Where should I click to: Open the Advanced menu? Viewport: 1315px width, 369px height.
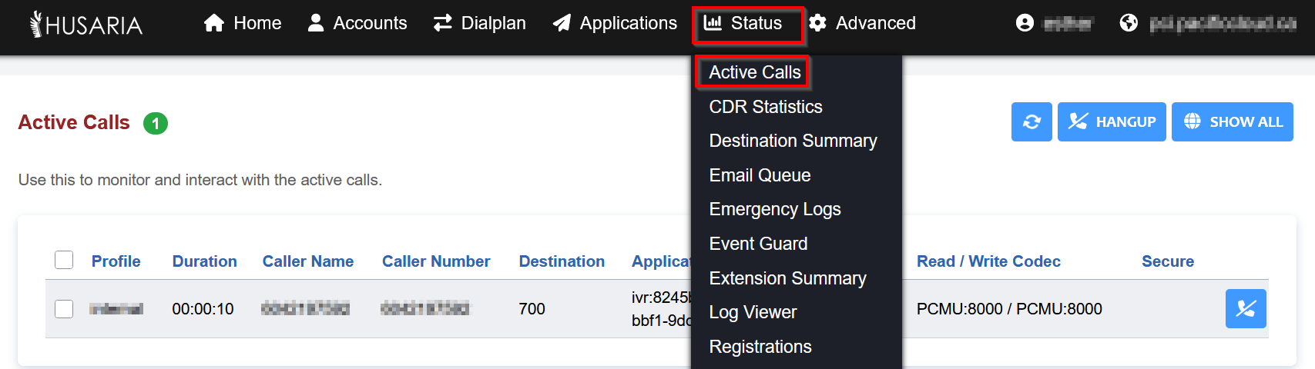click(x=862, y=23)
